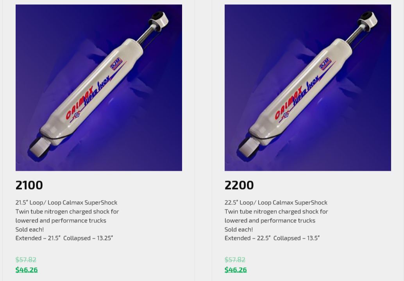
Task: Click the 2100 sale price $46.26
Action: [x=27, y=270]
